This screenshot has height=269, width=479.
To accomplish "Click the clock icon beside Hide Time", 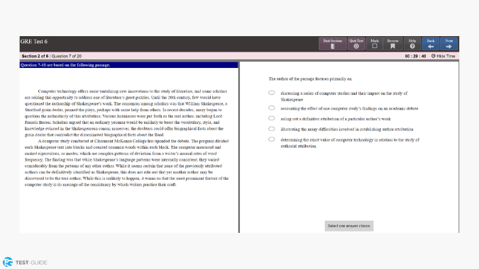I will point(433,56).
